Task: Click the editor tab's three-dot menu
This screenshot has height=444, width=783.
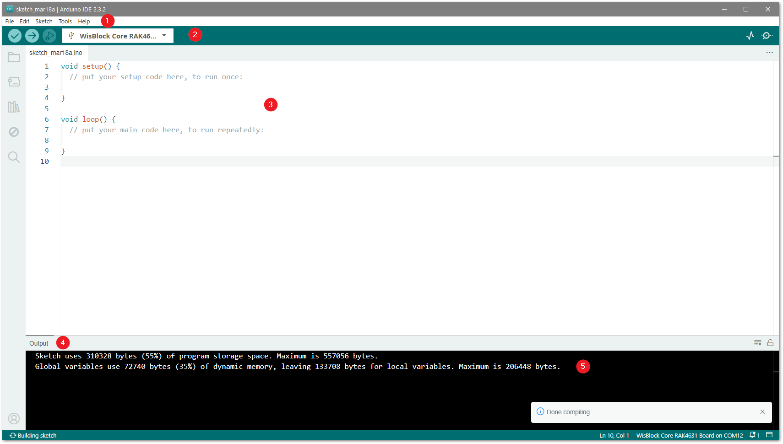Action: pyautogui.click(x=769, y=53)
